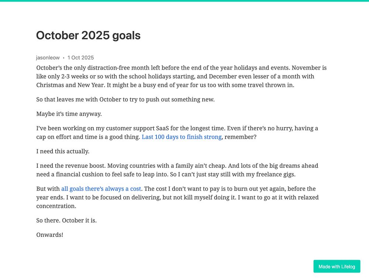Open the "Last 100 days to finish strong" link
The image size is (369, 280).
pyautogui.click(x=182, y=137)
